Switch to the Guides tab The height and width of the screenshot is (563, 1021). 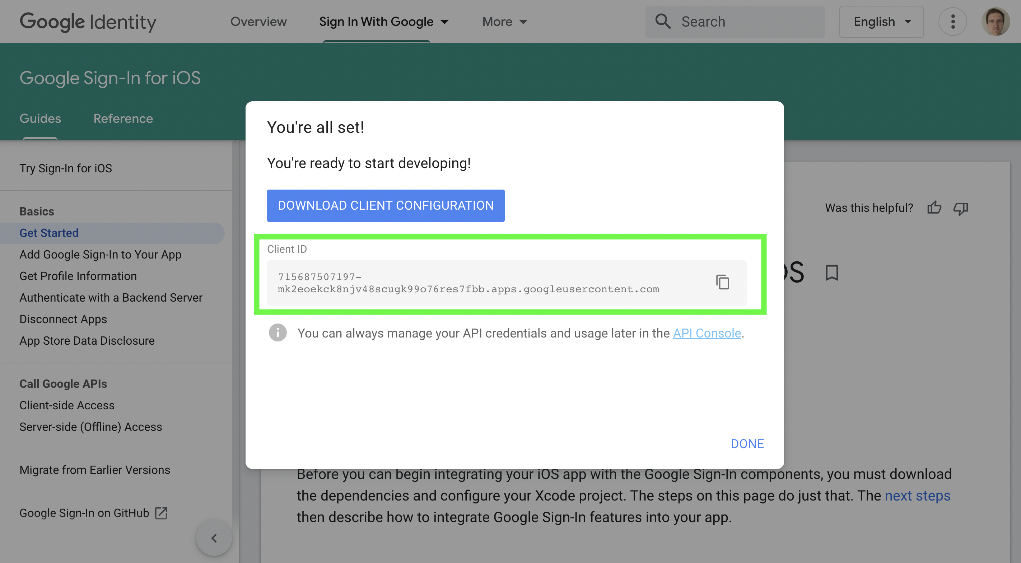40,118
